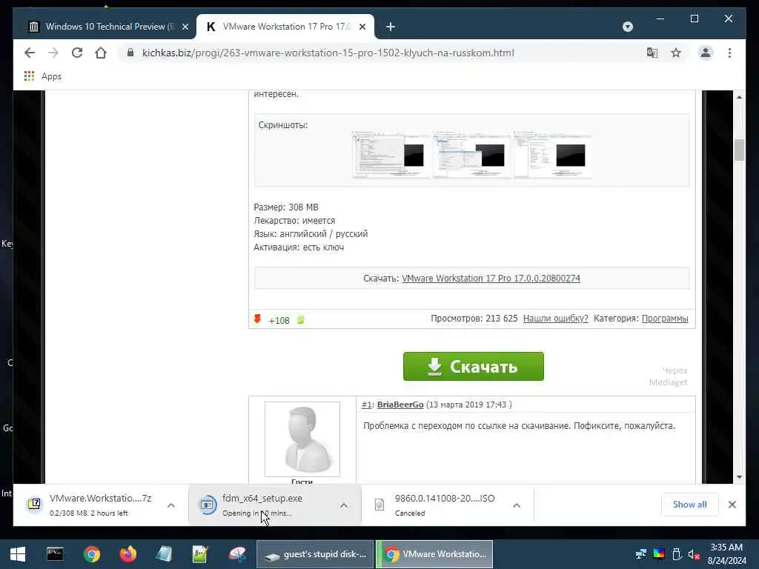This screenshot has height=569, width=759.
Task: Open the second VMware screenshot thumbnail
Action: pos(471,155)
